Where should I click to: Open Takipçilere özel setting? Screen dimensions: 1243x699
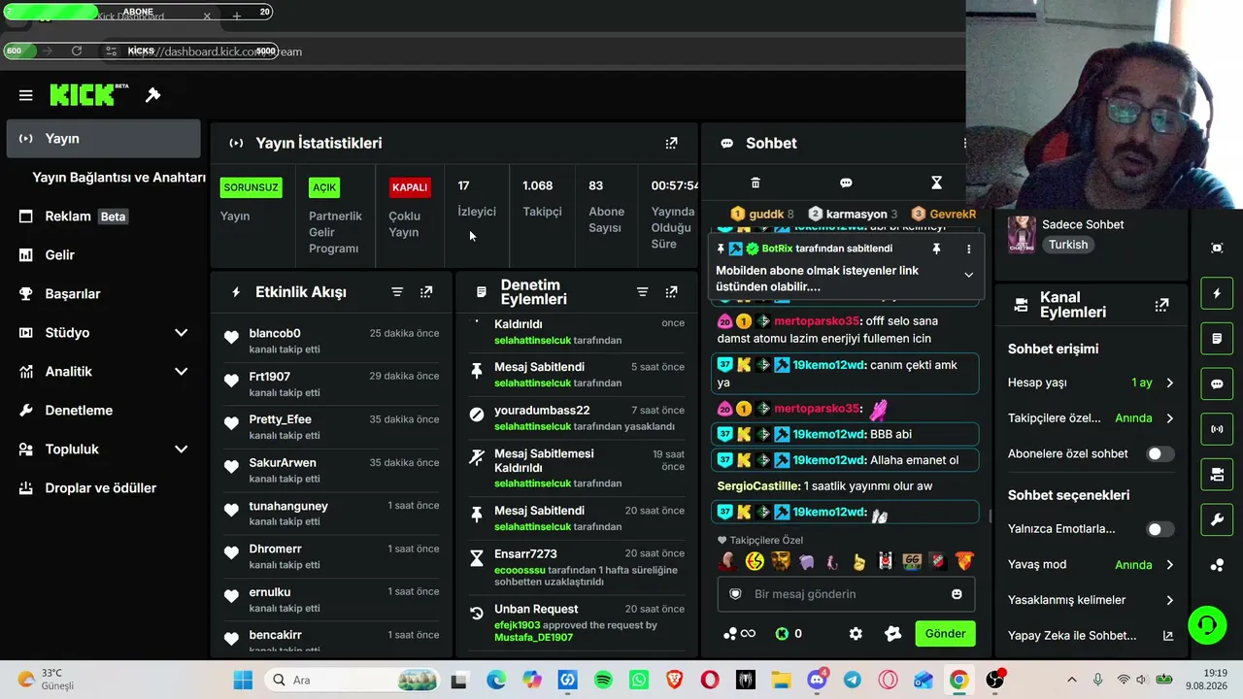(x=1092, y=418)
